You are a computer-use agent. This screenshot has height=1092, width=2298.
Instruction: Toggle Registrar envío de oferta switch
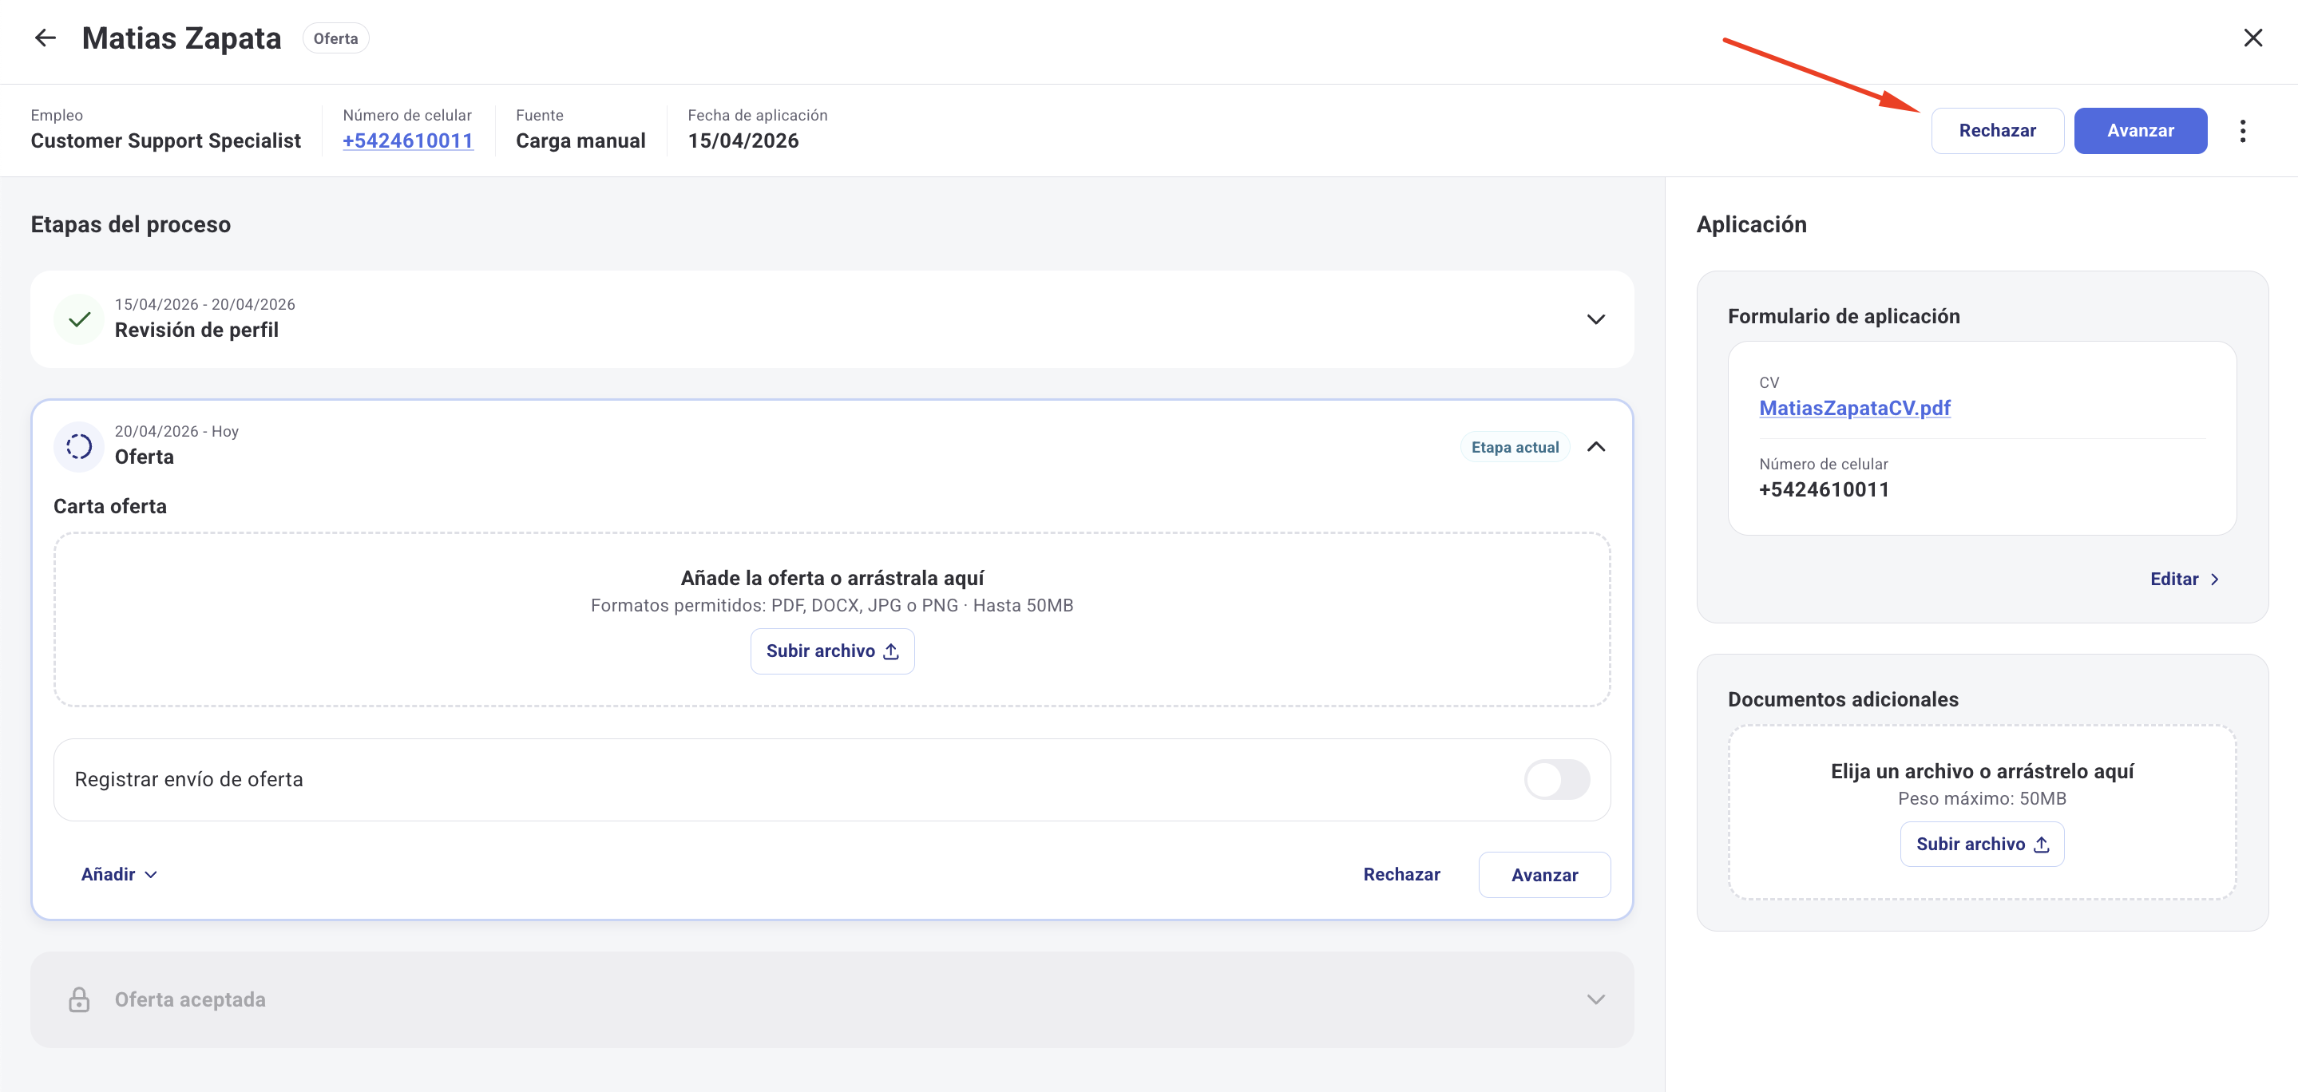[1555, 780]
